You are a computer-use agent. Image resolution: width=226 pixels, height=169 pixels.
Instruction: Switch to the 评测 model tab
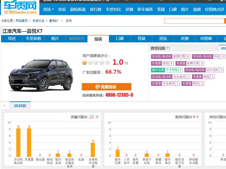tap(184, 39)
